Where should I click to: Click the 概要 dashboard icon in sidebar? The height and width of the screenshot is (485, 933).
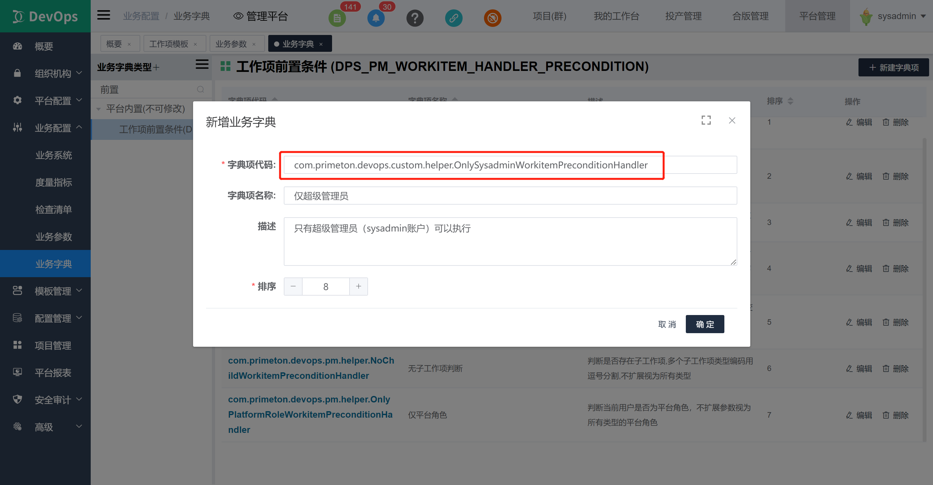(17, 46)
